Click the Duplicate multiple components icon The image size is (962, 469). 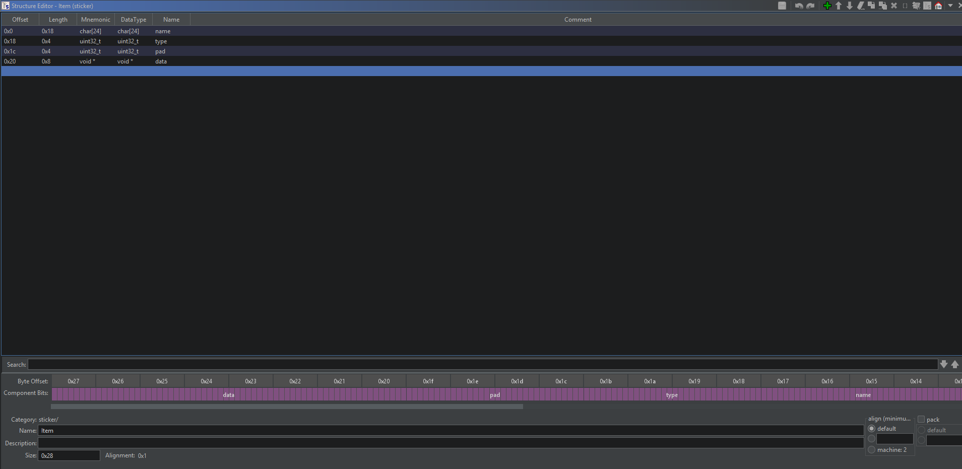coord(883,6)
